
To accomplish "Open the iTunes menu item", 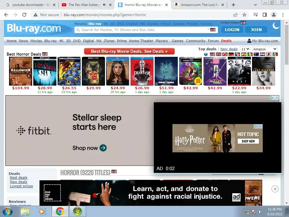I will 109,41.
